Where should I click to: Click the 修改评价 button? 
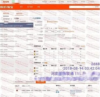[91, 91]
